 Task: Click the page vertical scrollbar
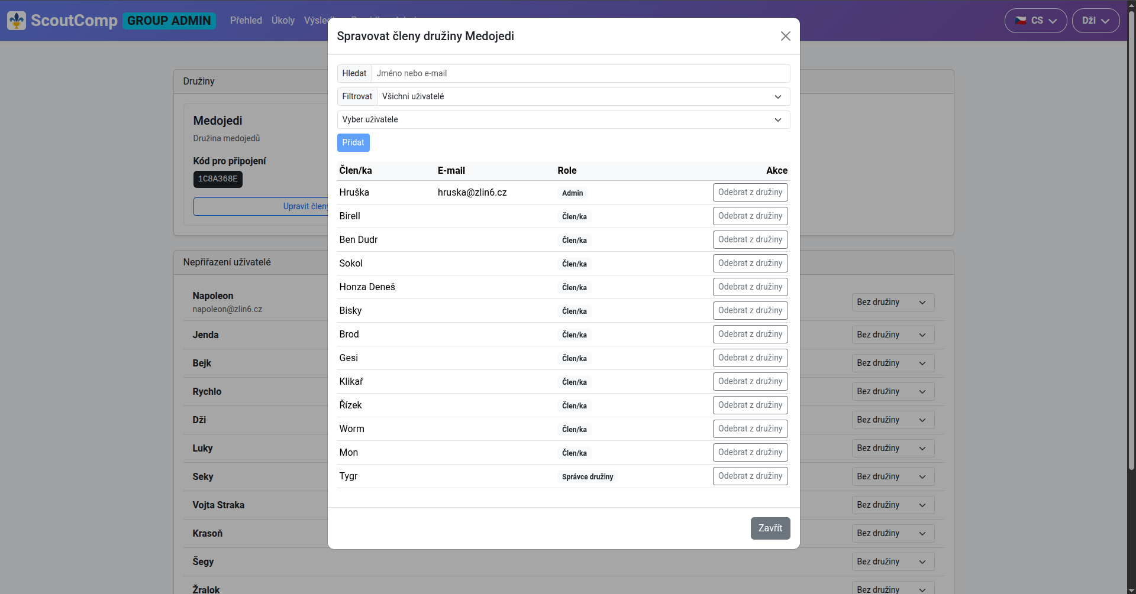(1131, 236)
